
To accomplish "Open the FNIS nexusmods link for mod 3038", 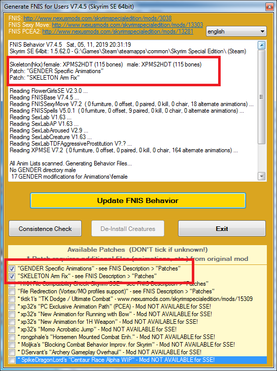I will pos(97,18).
